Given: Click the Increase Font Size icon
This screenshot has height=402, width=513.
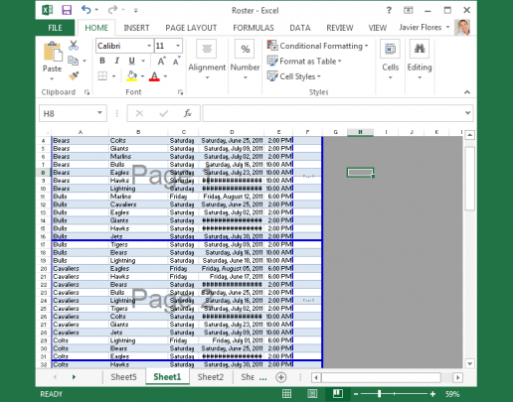Looking at the screenshot, I should click(161, 61).
